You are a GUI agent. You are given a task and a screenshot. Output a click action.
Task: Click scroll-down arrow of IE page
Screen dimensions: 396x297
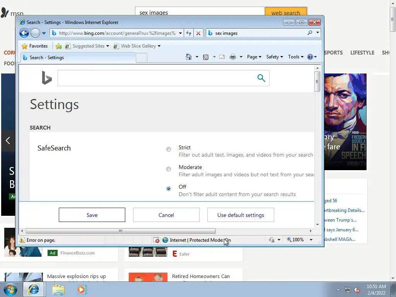tap(317, 225)
